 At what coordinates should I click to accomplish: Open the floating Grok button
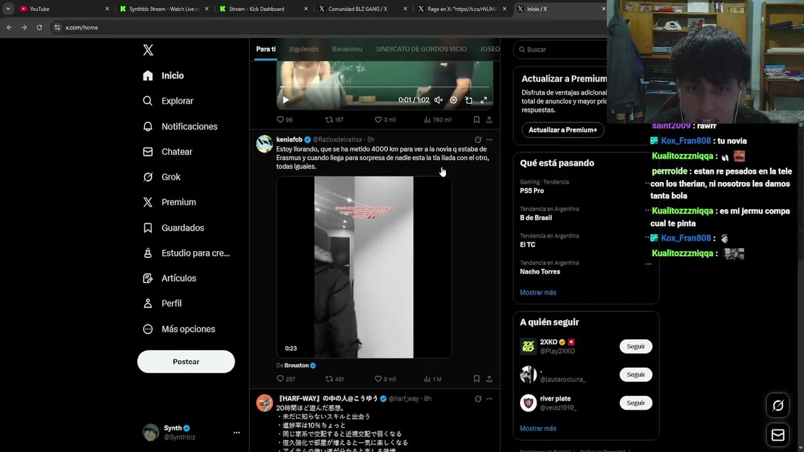click(778, 406)
